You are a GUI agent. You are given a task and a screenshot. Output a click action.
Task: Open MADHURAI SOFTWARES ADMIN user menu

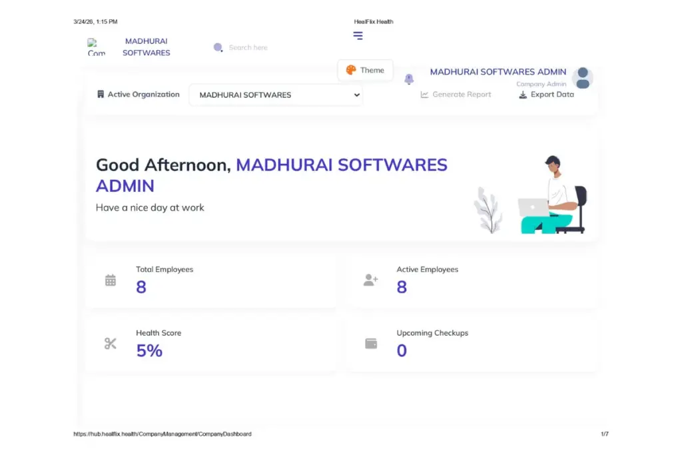point(498,72)
